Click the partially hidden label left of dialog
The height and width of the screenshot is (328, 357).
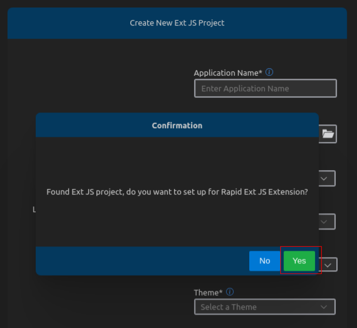tap(34, 210)
